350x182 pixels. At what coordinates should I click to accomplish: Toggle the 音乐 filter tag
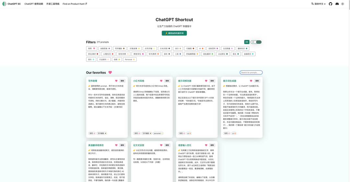91,59
